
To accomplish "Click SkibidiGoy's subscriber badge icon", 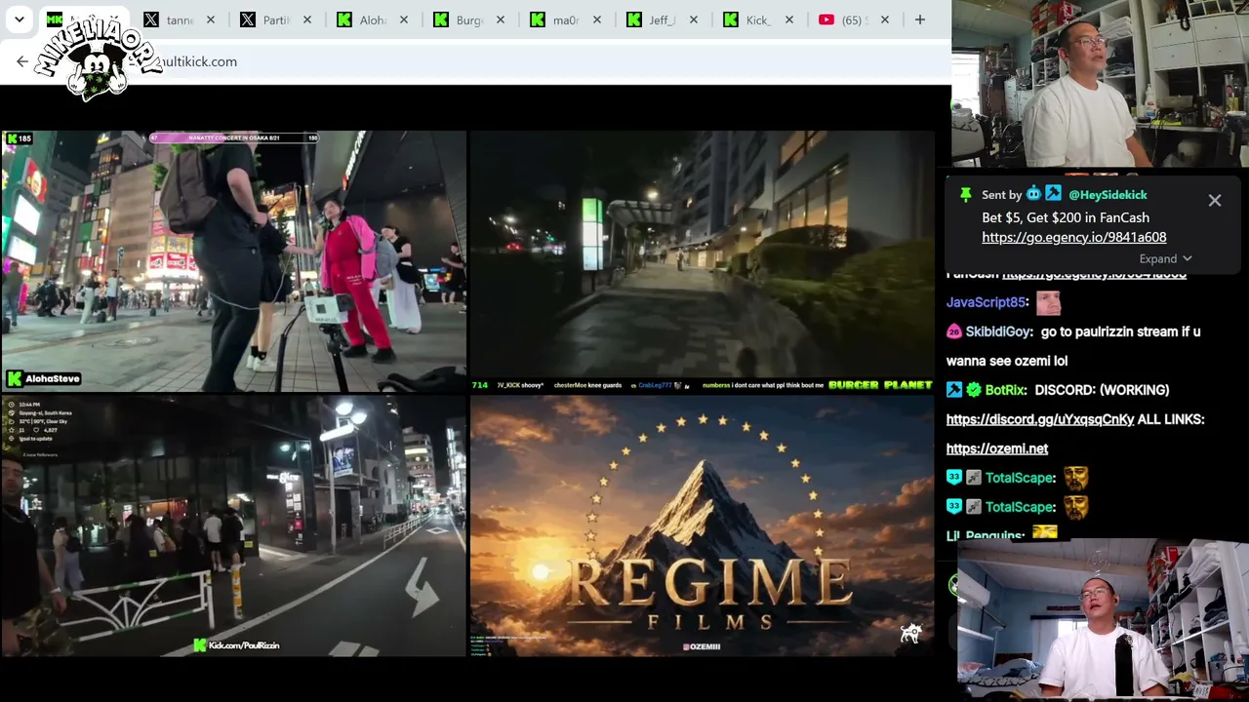I will click(x=953, y=331).
